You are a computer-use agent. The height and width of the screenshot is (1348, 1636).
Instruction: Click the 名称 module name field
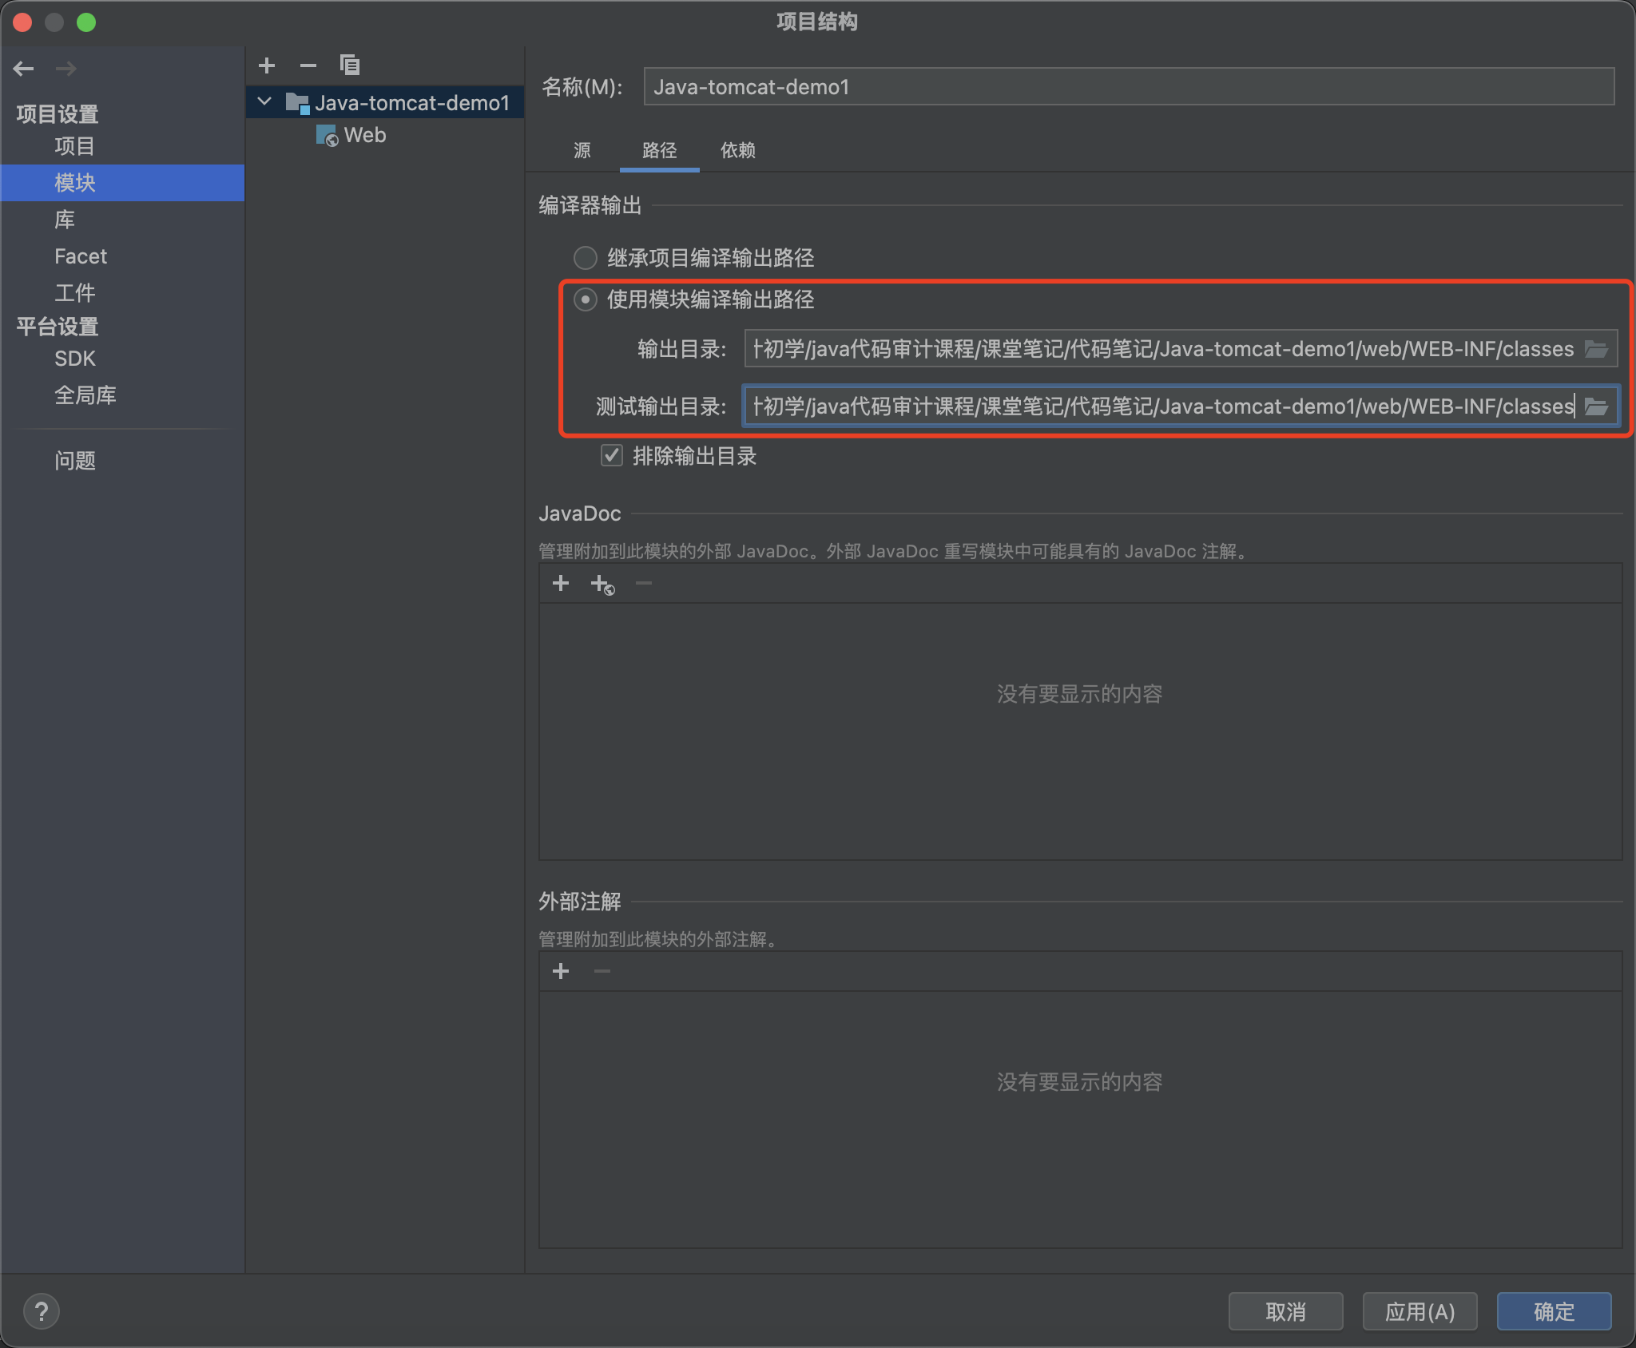[1128, 87]
